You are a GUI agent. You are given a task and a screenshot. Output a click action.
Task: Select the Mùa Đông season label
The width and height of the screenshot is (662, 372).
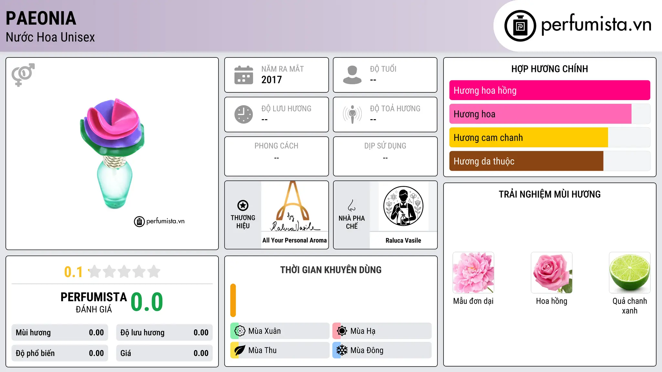[367, 350]
